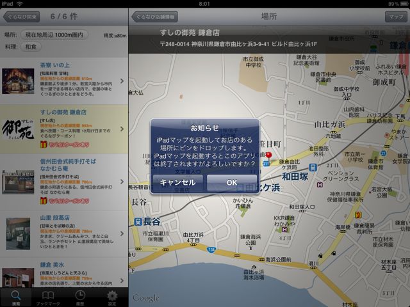Tap the 御成町 label on the map
This screenshot has height=307, width=410.
(x=384, y=83)
